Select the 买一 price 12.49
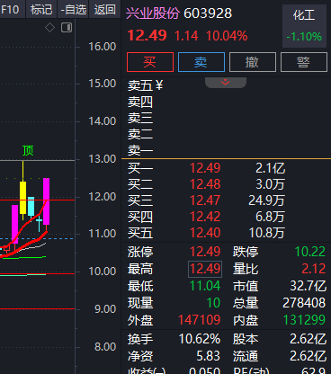The height and width of the screenshot is (374, 331). (x=205, y=168)
